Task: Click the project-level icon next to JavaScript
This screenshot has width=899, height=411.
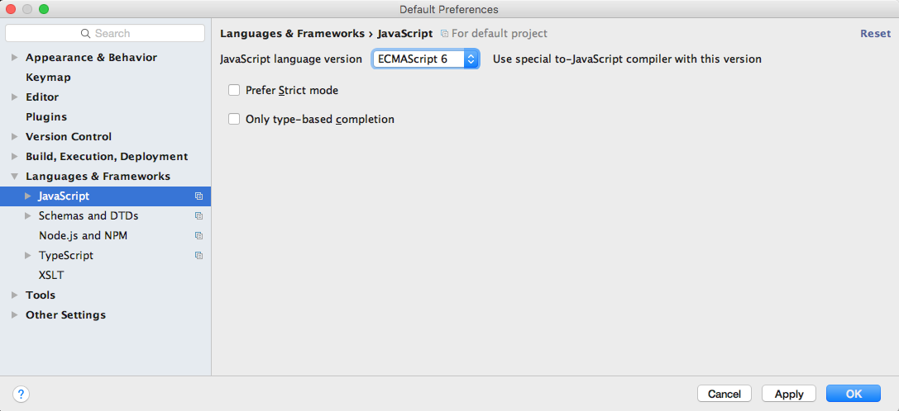Action: (198, 196)
